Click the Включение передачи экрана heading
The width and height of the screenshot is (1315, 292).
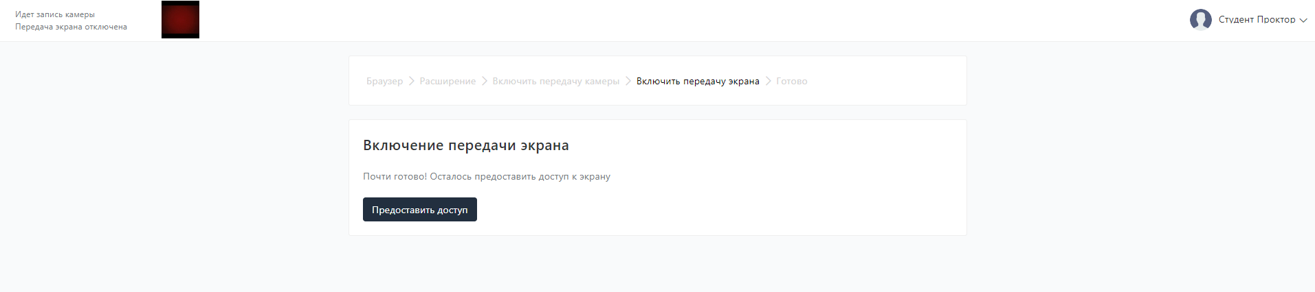pyautogui.click(x=465, y=145)
